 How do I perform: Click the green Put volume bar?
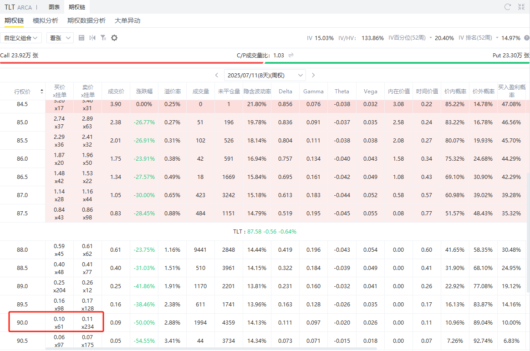[397, 62]
